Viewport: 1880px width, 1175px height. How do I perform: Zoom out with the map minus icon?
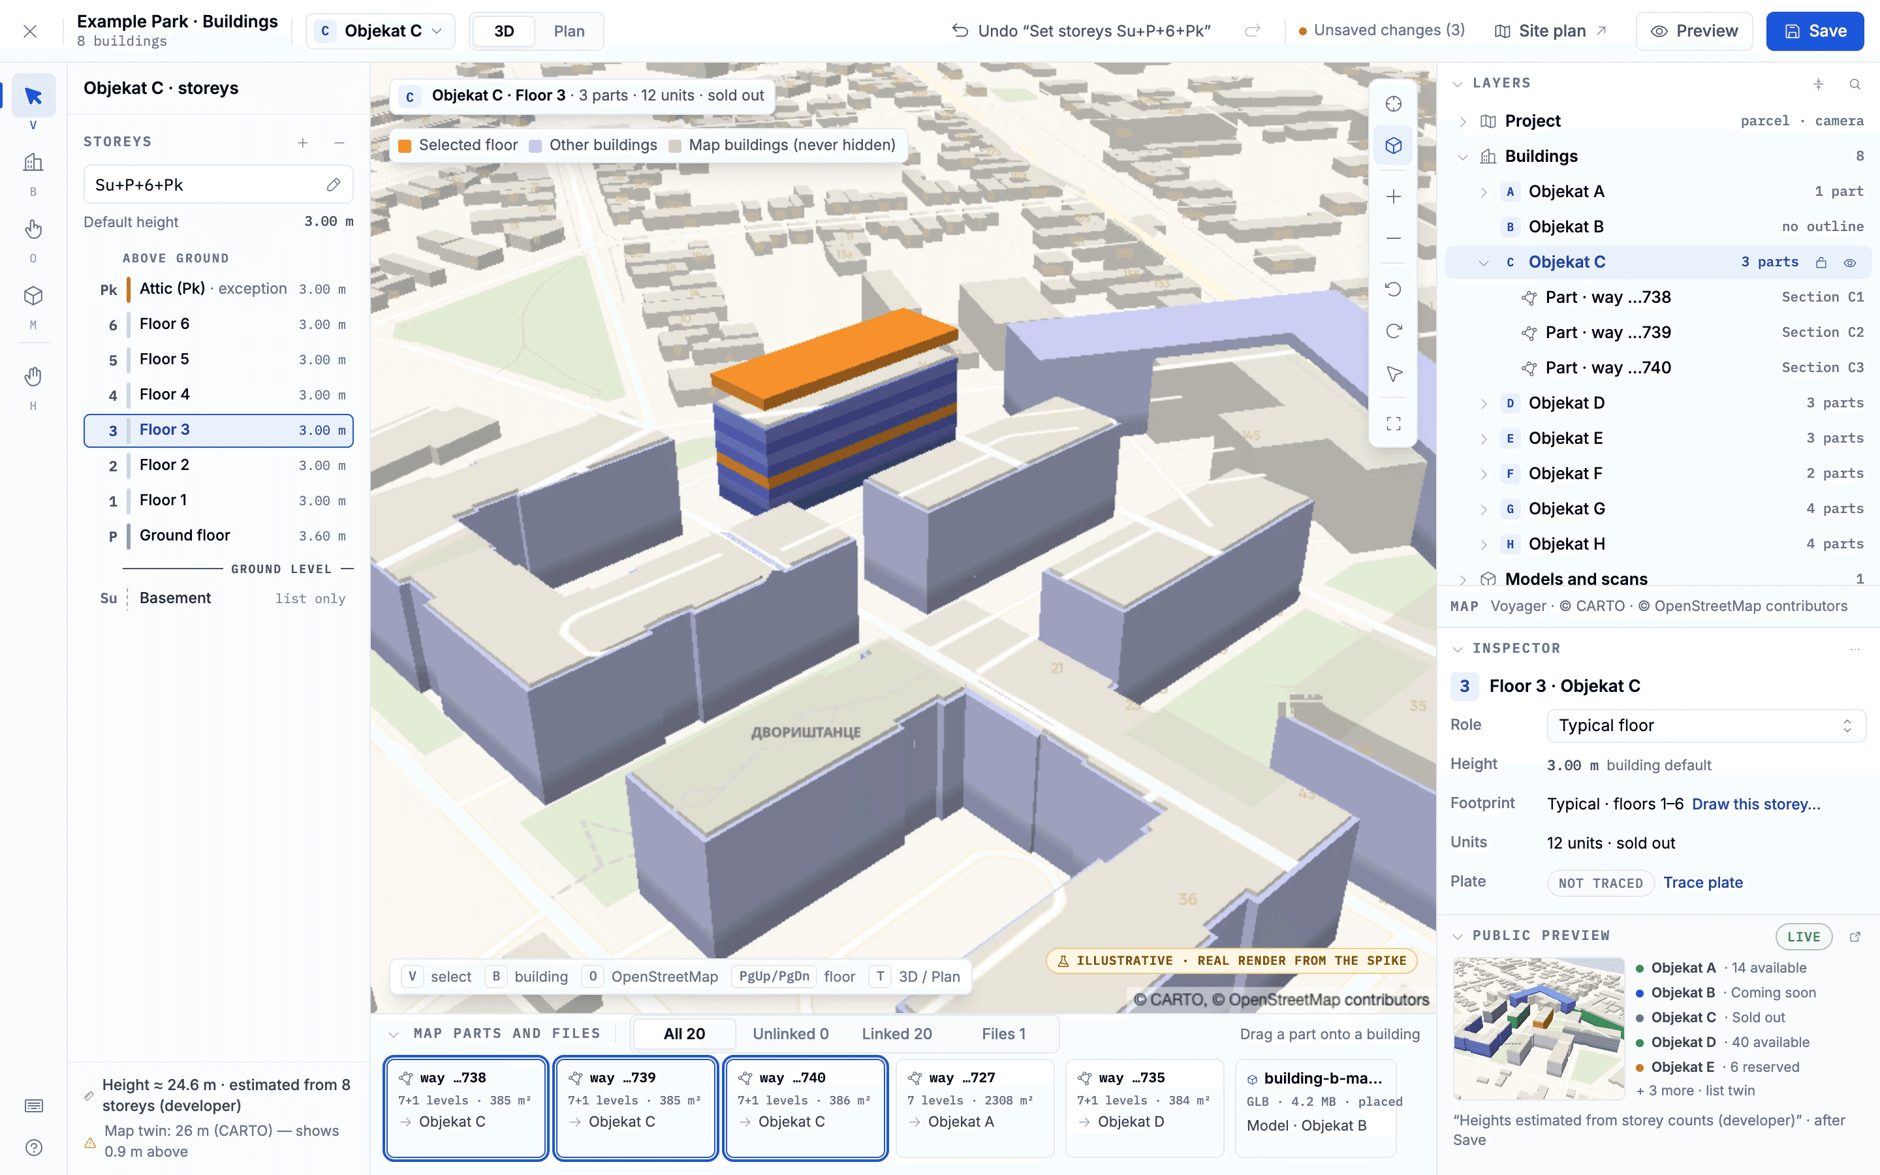click(1393, 238)
